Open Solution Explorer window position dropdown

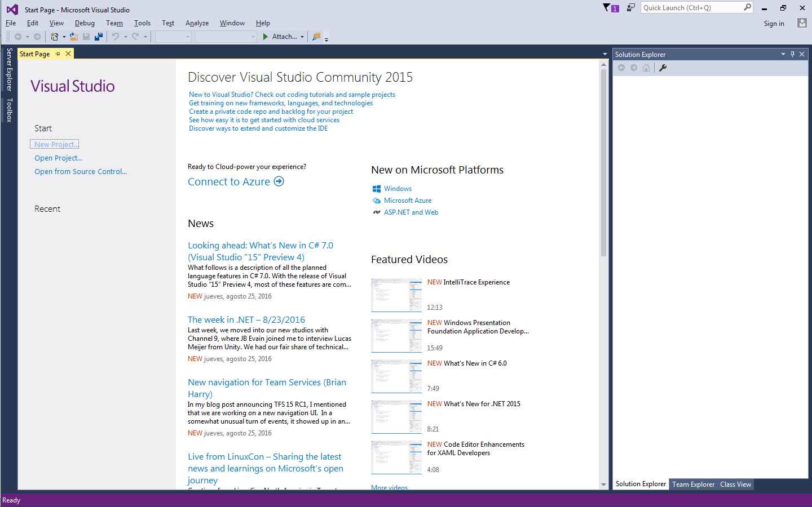tap(783, 54)
